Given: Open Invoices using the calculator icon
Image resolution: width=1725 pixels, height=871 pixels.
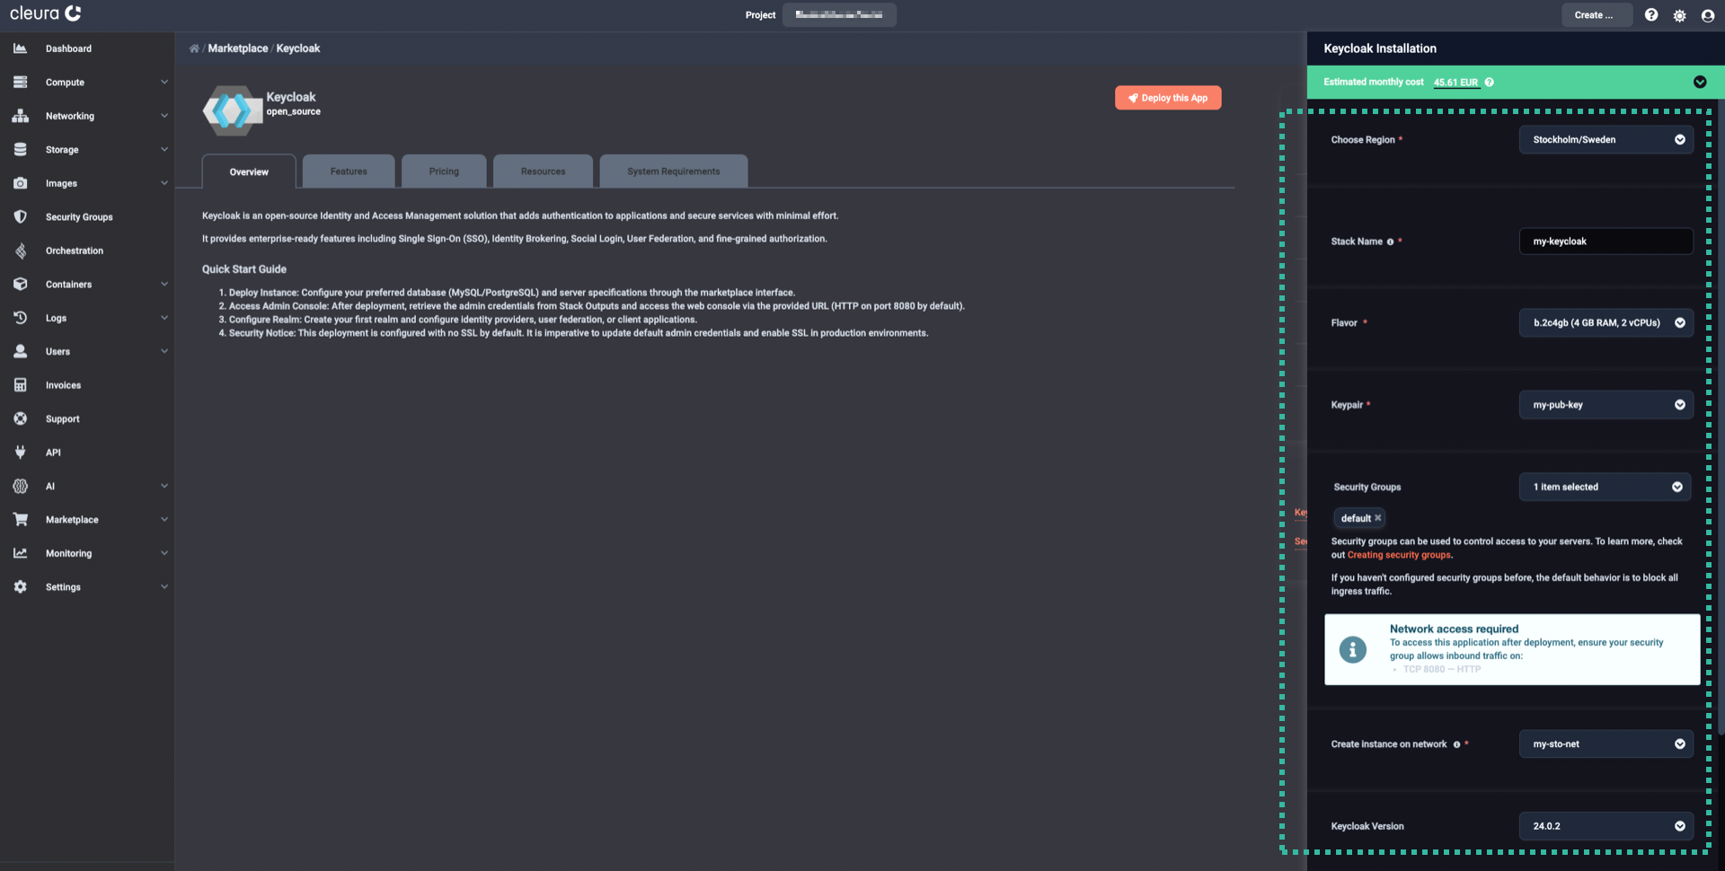Looking at the screenshot, I should 20,384.
